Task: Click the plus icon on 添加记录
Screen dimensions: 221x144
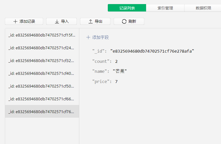Action: (15, 21)
